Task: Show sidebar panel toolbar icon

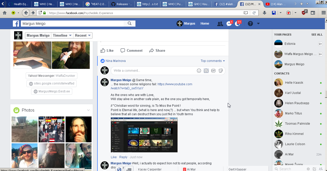Action: [313, 13]
